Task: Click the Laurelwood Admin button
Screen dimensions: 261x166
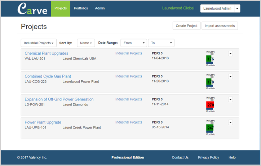Action: point(217,9)
